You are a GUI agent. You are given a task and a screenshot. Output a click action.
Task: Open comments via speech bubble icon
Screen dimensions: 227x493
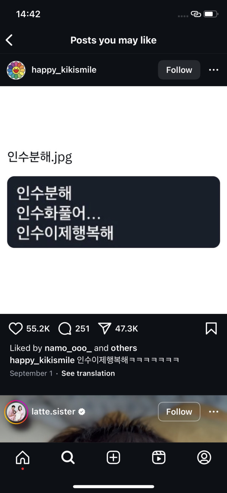click(x=65, y=328)
